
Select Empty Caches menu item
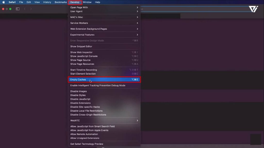[104, 80]
